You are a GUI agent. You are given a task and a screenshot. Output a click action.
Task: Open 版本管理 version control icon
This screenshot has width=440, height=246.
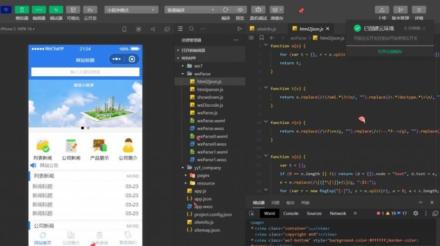[x=400, y=10]
